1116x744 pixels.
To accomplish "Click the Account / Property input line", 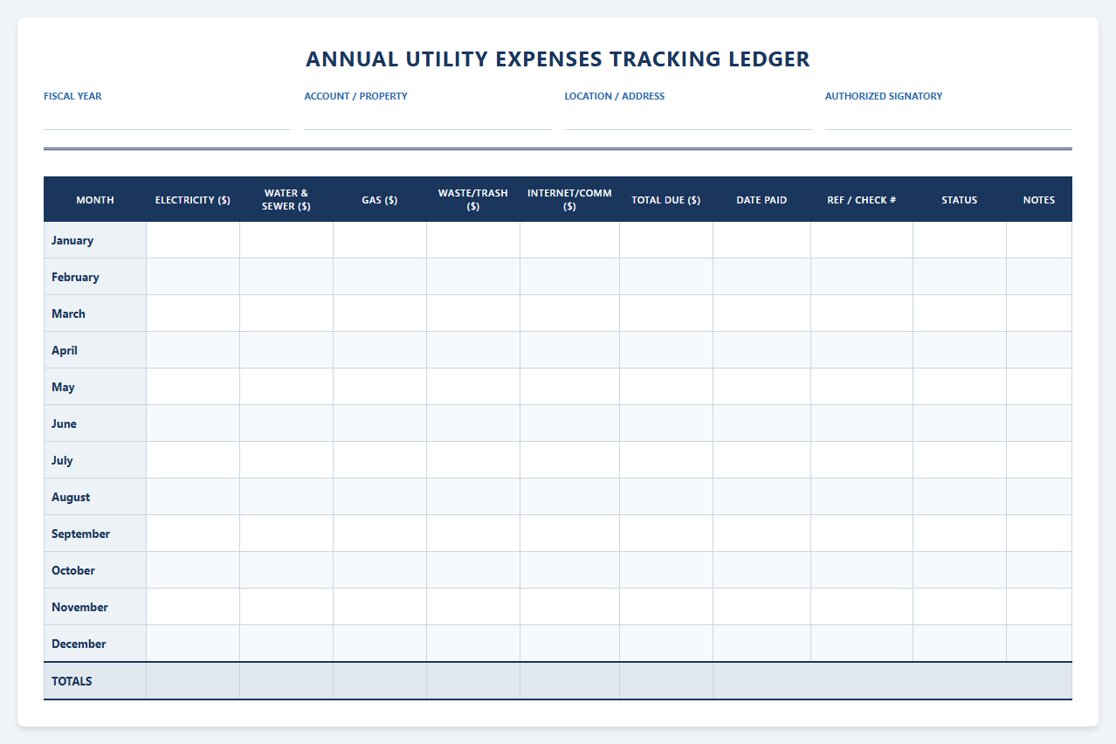I will point(428,118).
